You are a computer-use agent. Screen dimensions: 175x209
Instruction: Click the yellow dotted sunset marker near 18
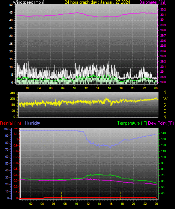(x=120, y=196)
